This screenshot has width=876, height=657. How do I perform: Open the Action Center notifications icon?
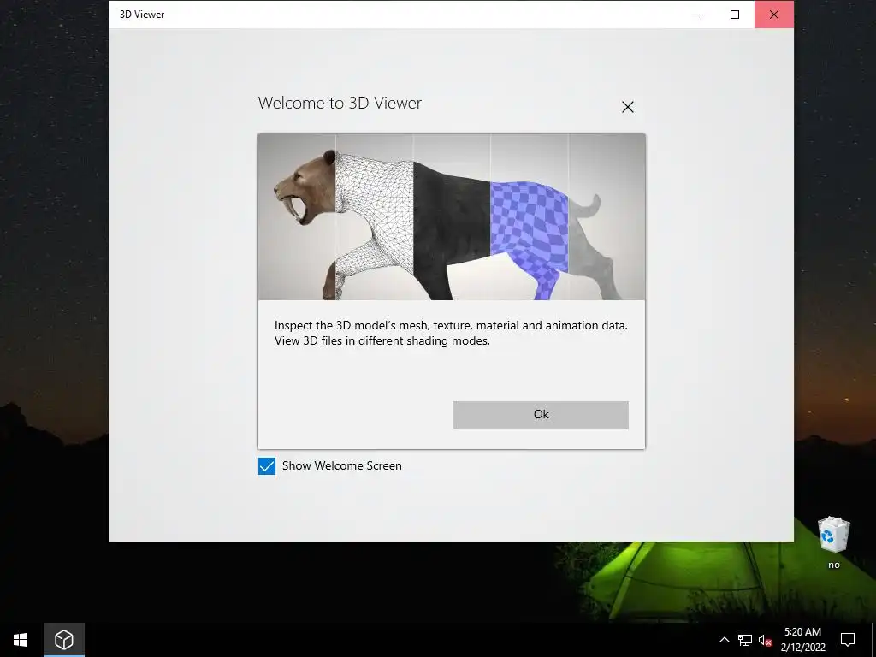pyautogui.click(x=848, y=640)
